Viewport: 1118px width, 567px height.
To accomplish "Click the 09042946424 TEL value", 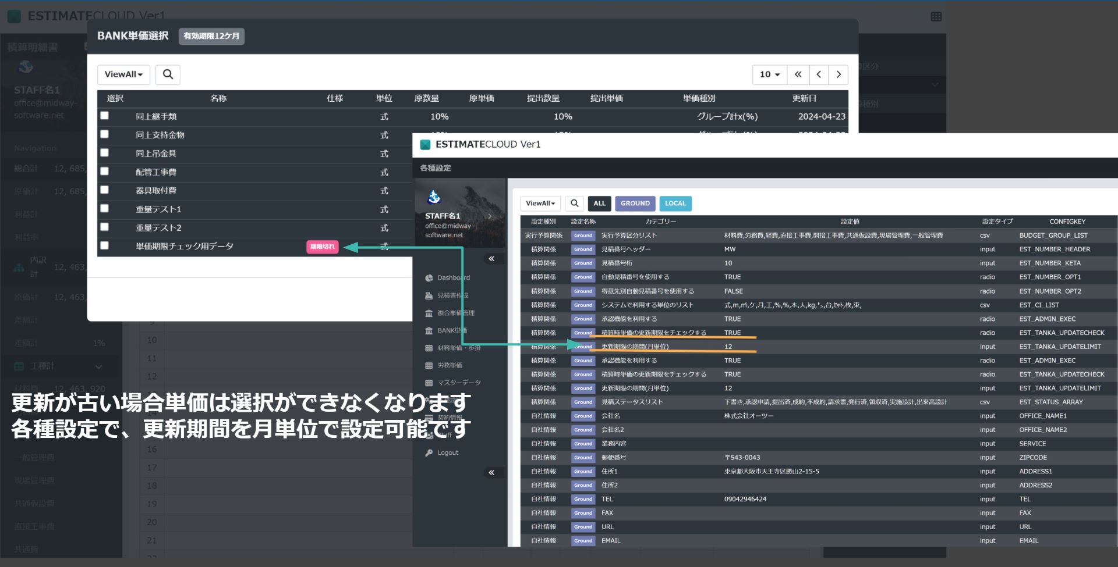I will [x=745, y=500].
